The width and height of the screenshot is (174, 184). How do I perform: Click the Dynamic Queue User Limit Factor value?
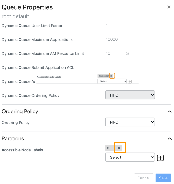[x=107, y=26]
